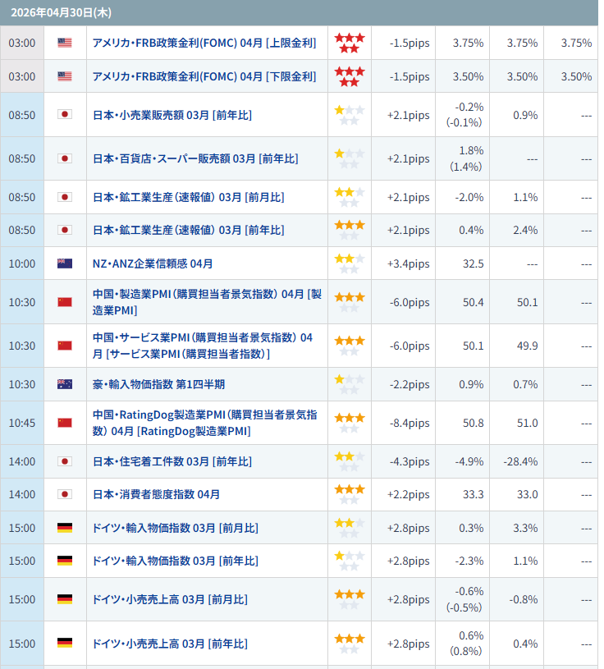Click Japan flag beside 住宅着工件数 03月
This screenshot has width=604, height=669.
coord(65,461)
